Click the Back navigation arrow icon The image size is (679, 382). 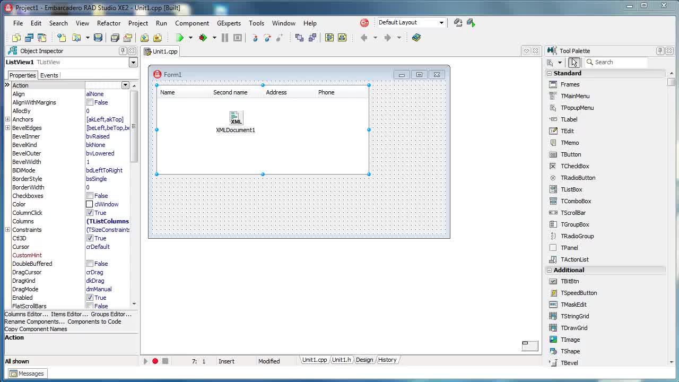tap(364, 38)
